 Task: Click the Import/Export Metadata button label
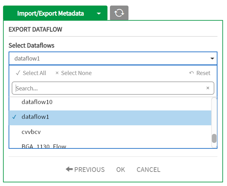tap(50, 14)
